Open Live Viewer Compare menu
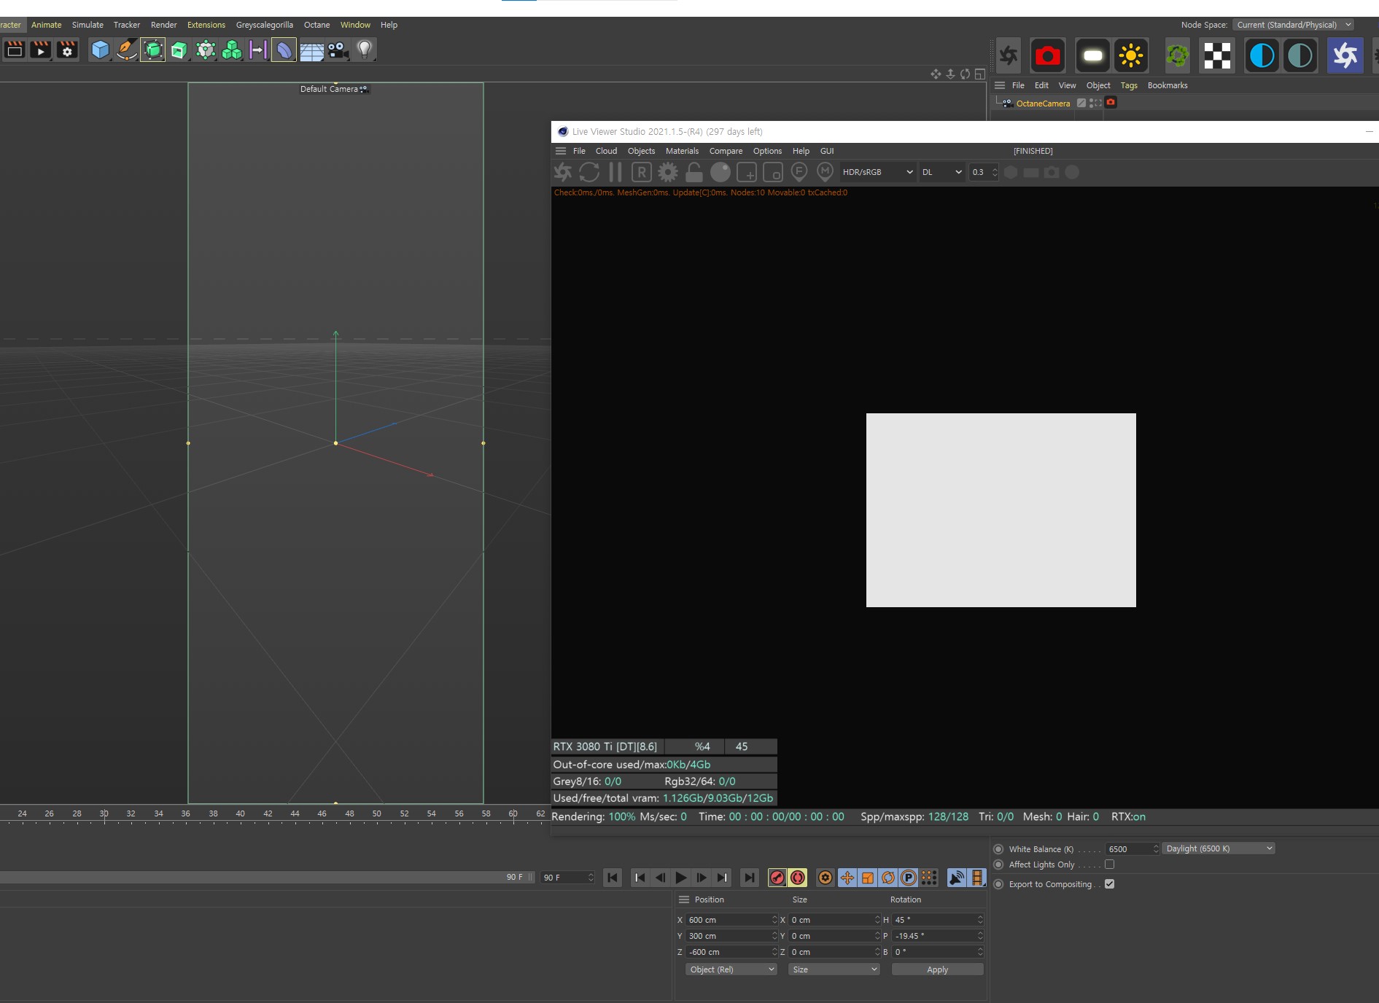The image size is (1379, 1003). coord(726,151)
